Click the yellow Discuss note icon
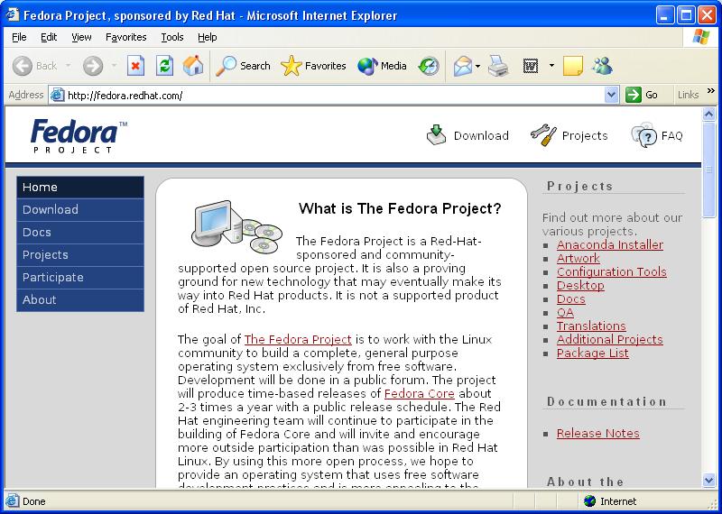The height and width of the screenshot is (514, 722). [573, 66]
